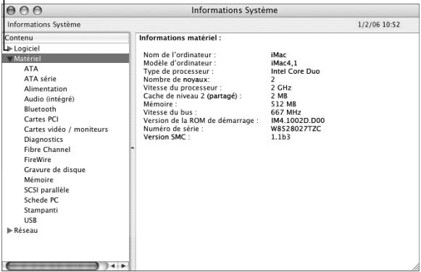Viewport: 421px width, 272px height.
Task: Click the 2 MB cache value
Action: pyautogui.click(x=279, y=96)
